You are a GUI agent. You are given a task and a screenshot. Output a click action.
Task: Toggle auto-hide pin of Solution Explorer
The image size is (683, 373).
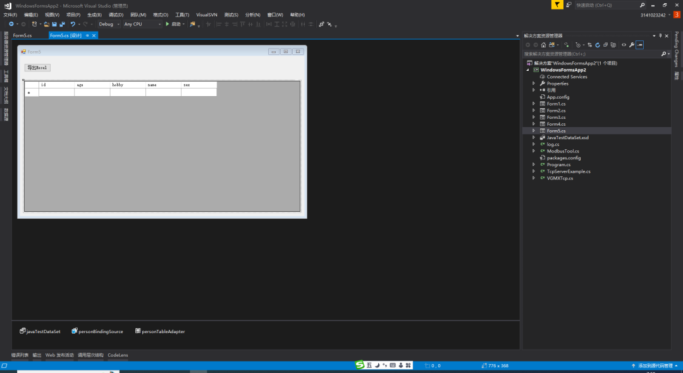tap(660, 35)
